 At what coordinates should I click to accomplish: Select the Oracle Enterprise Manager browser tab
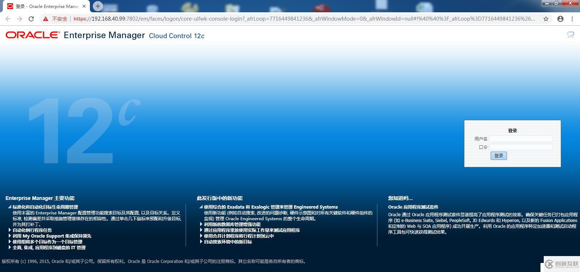(47, 6)
